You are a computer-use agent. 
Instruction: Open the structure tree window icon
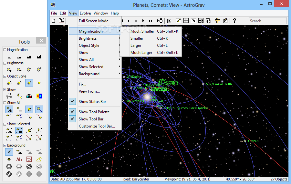193,21
